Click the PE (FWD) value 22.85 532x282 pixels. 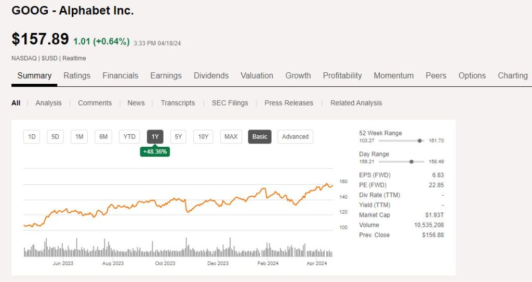436,185
